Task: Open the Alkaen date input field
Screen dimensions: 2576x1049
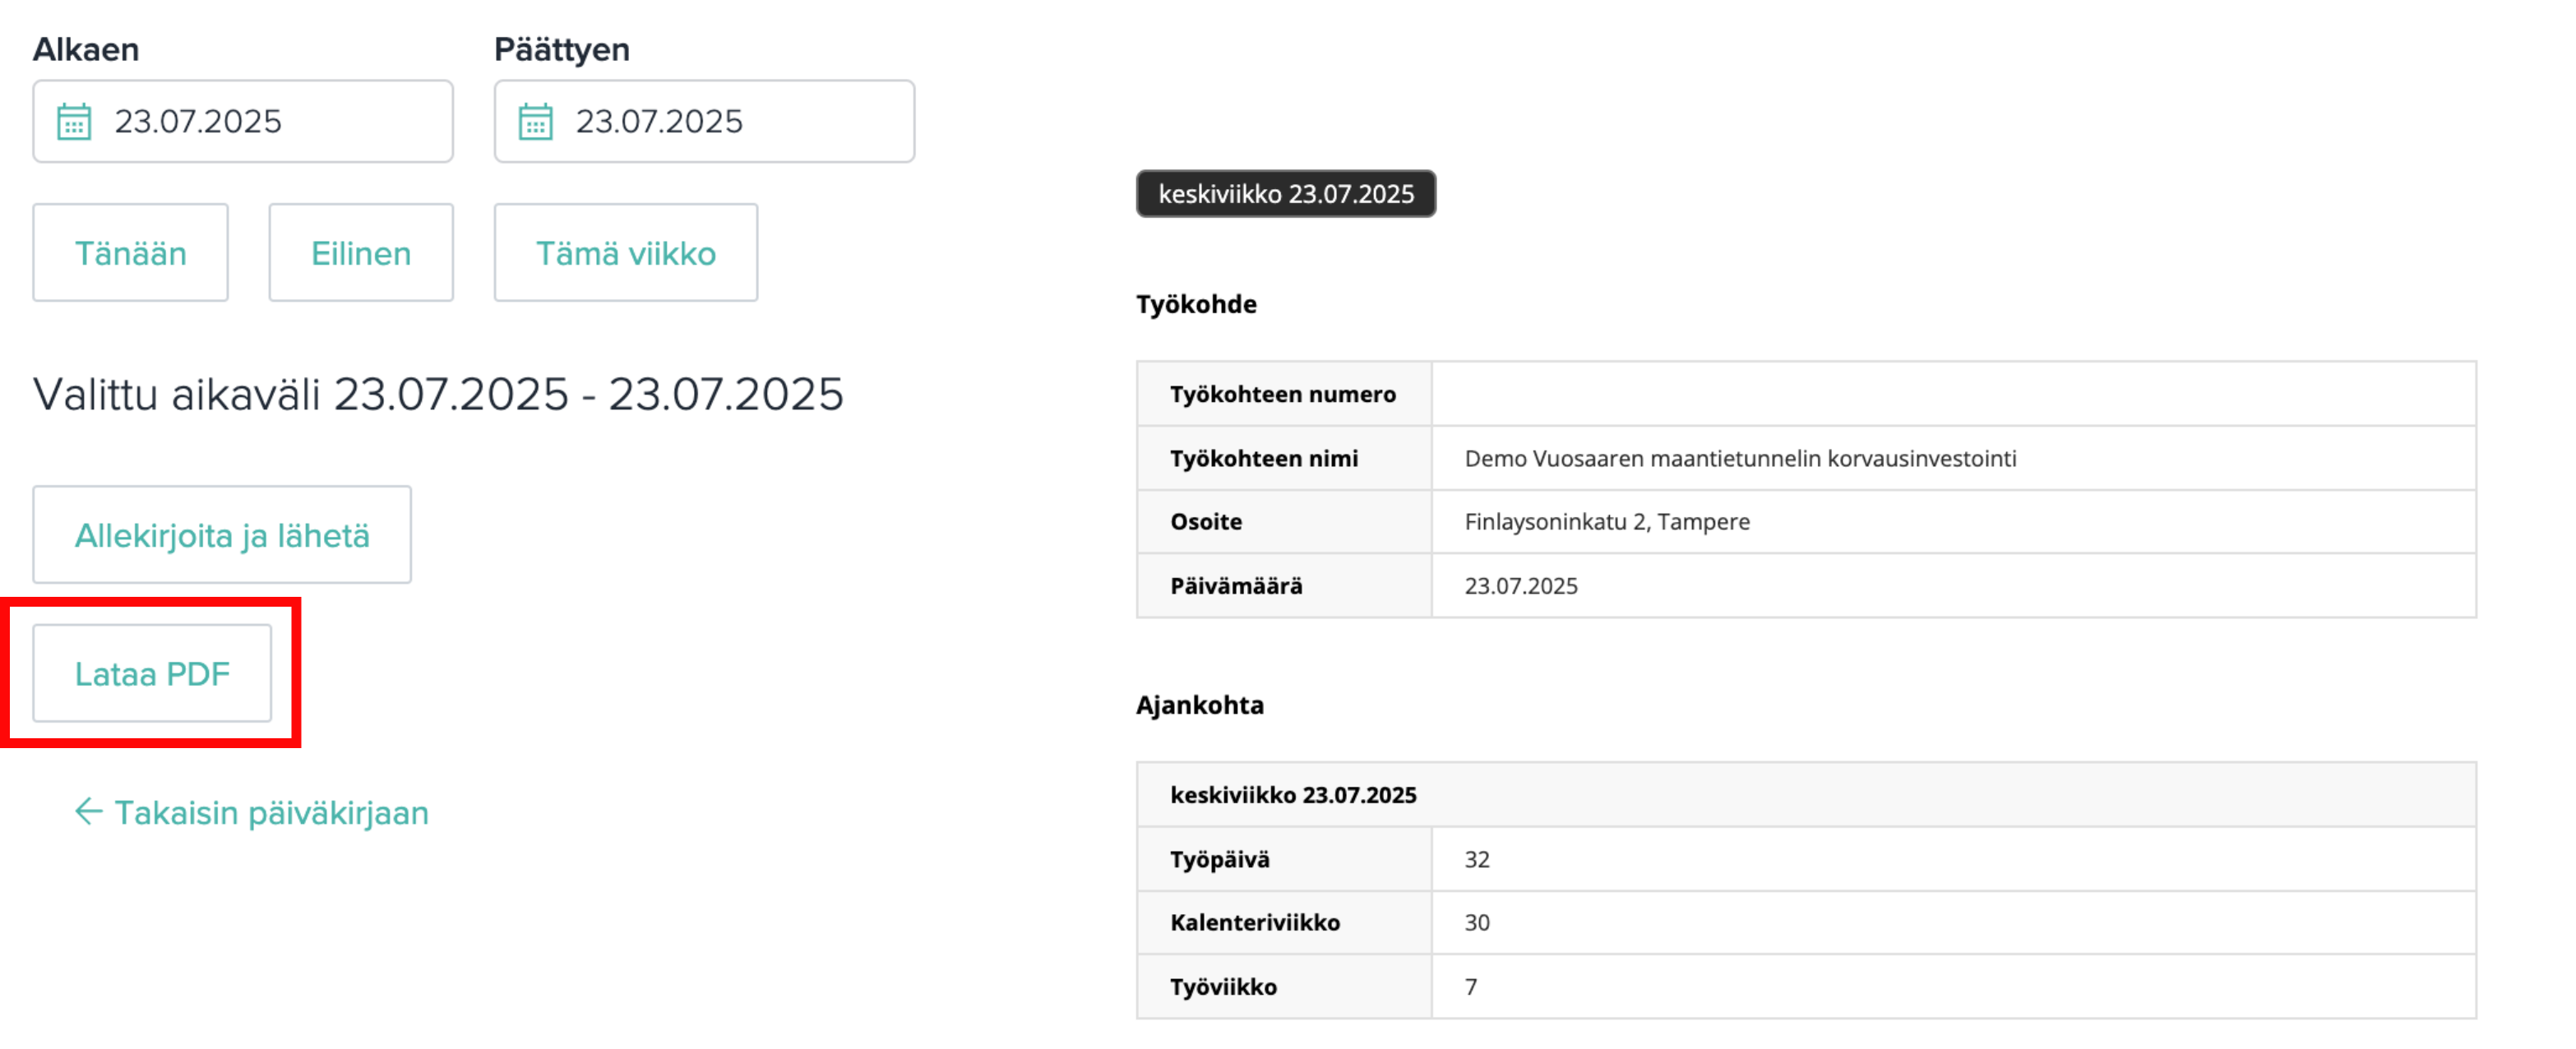Action: point(243,121)
